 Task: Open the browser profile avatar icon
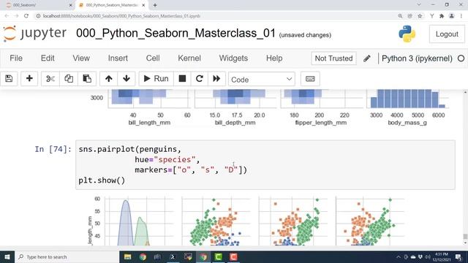tap(452, 16)
